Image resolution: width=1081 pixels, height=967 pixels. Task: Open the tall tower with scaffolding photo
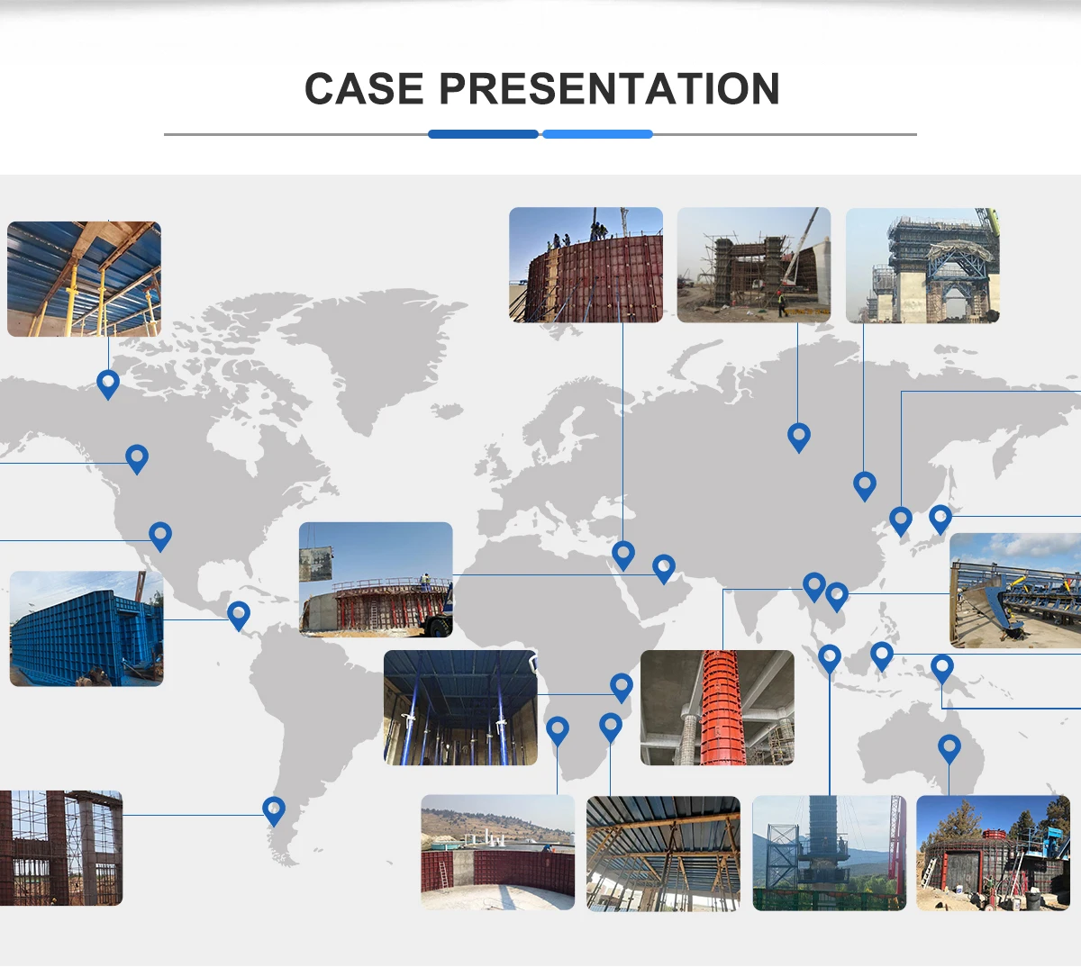(x=829, y=853)
